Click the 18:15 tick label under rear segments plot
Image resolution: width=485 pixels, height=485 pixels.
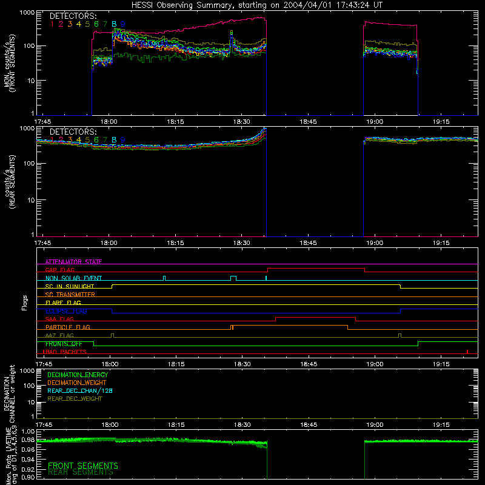[x=175, y=243]
